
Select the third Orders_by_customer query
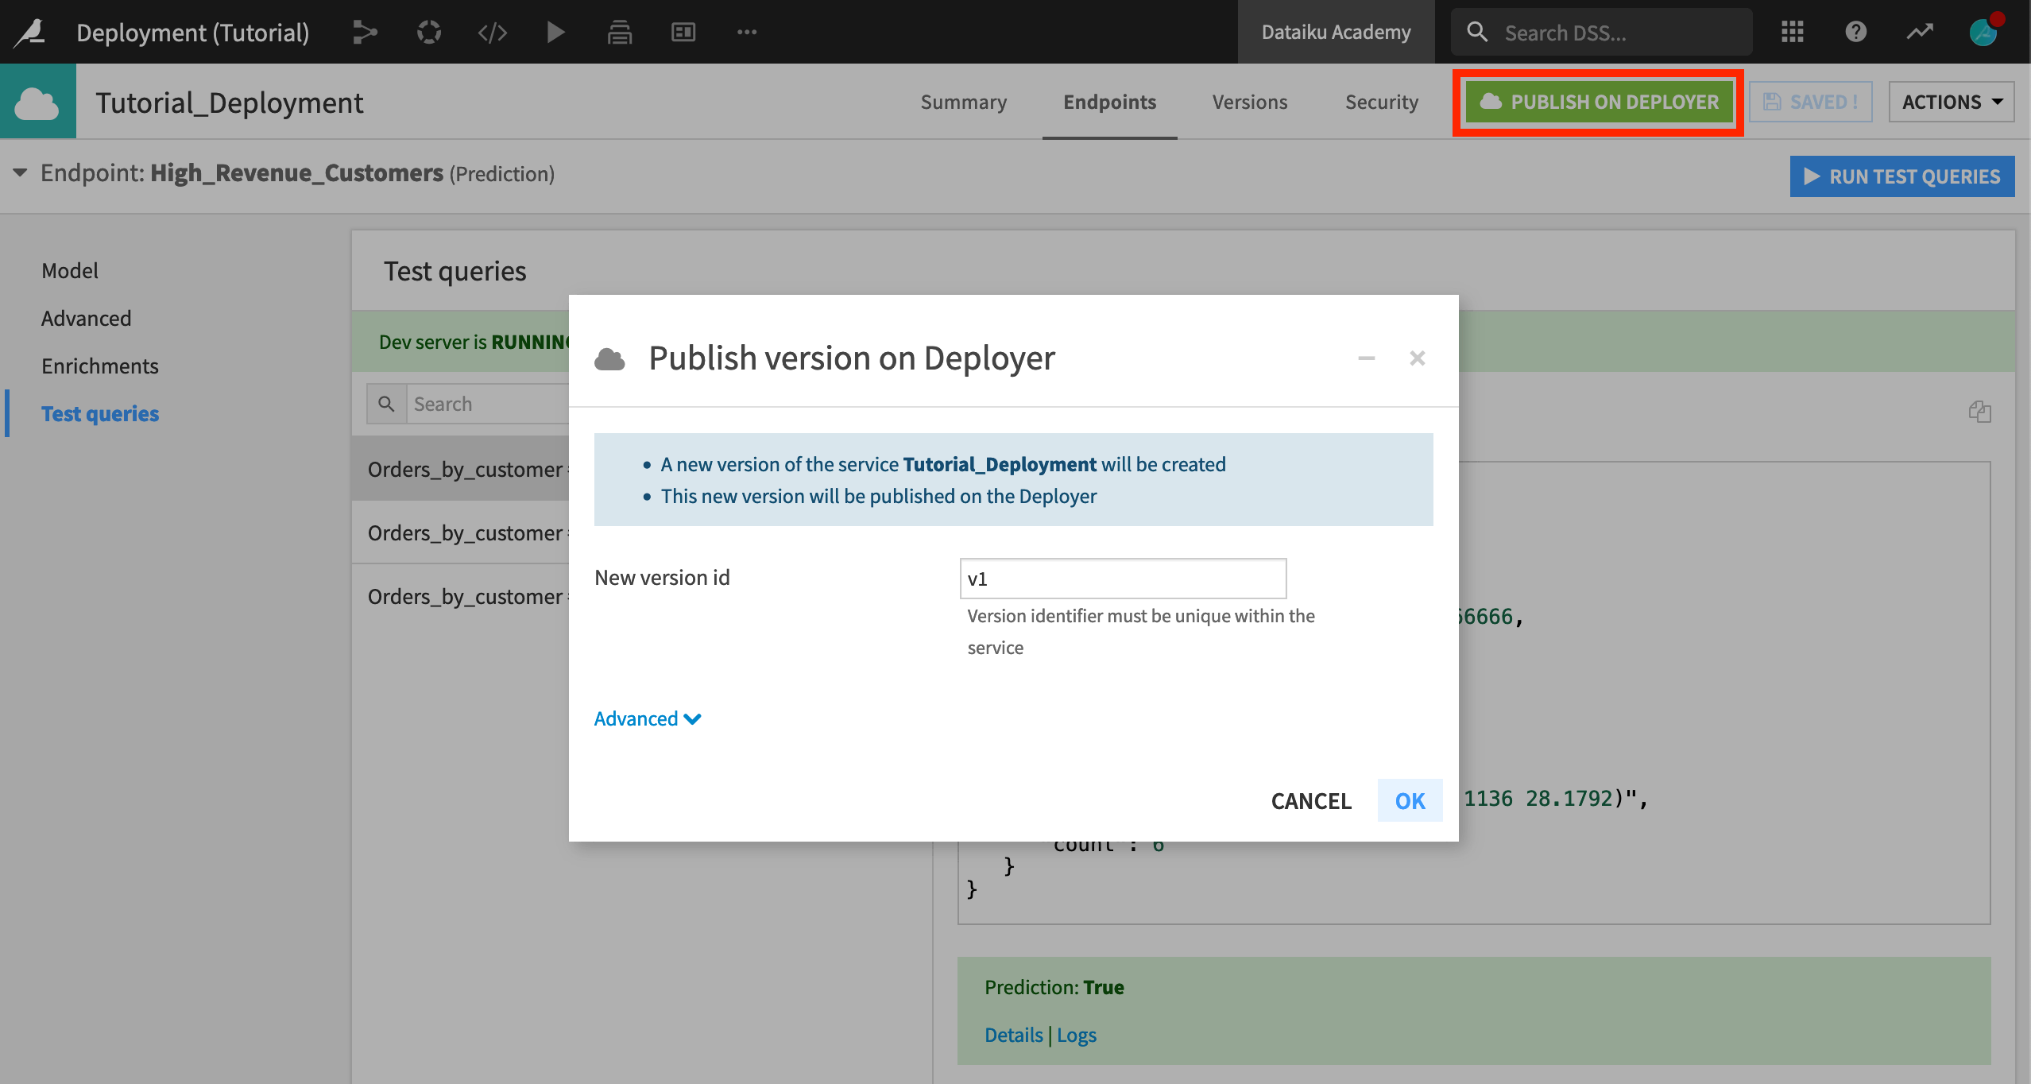click(x=461, y=596)
